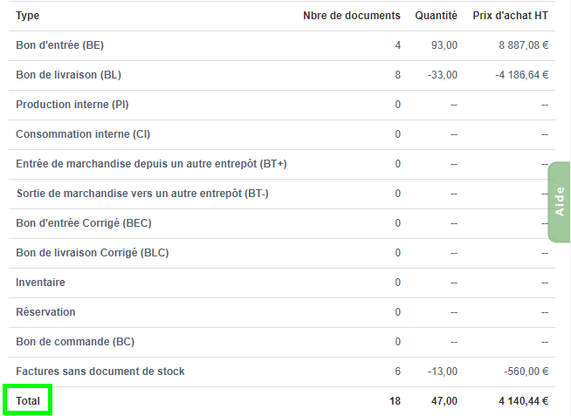The image size is (571, 416).
Task: Click the Quantité column header
Action: [436, 16]
